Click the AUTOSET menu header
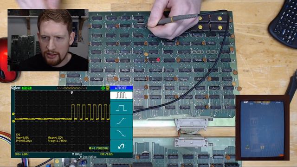This screenshot has height=167, width=297. (121, 88)
